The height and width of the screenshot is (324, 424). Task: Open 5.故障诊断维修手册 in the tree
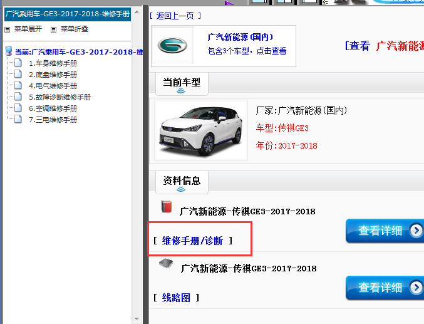pos(59,97)
